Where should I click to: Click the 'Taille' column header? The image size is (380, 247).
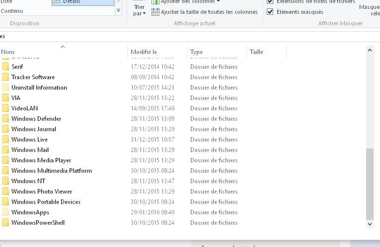(x=256, y=52)
